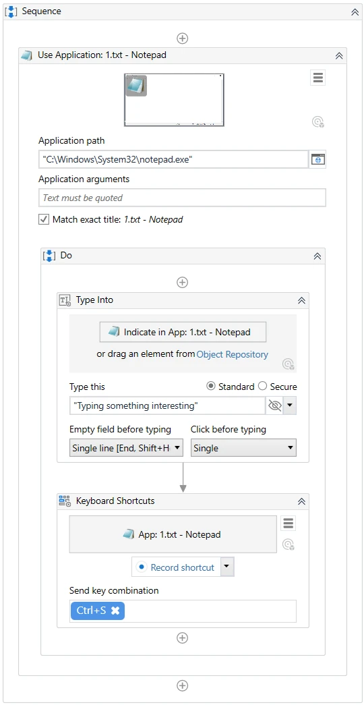Click the Application arguments input field
364x705 pixels.
click(x=182, y=198)
